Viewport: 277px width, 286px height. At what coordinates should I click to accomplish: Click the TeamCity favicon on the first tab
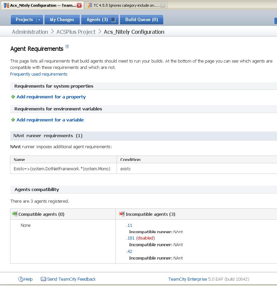tap(6, 5)
